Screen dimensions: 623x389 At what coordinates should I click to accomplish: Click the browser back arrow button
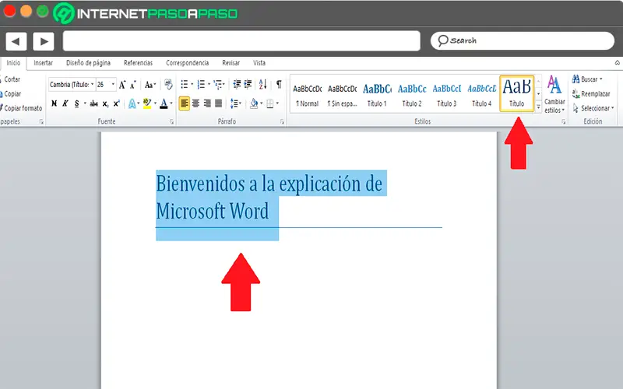[16, 41]
